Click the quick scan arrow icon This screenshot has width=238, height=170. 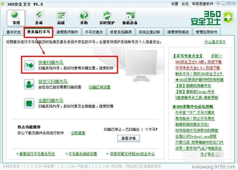point(29,65)
